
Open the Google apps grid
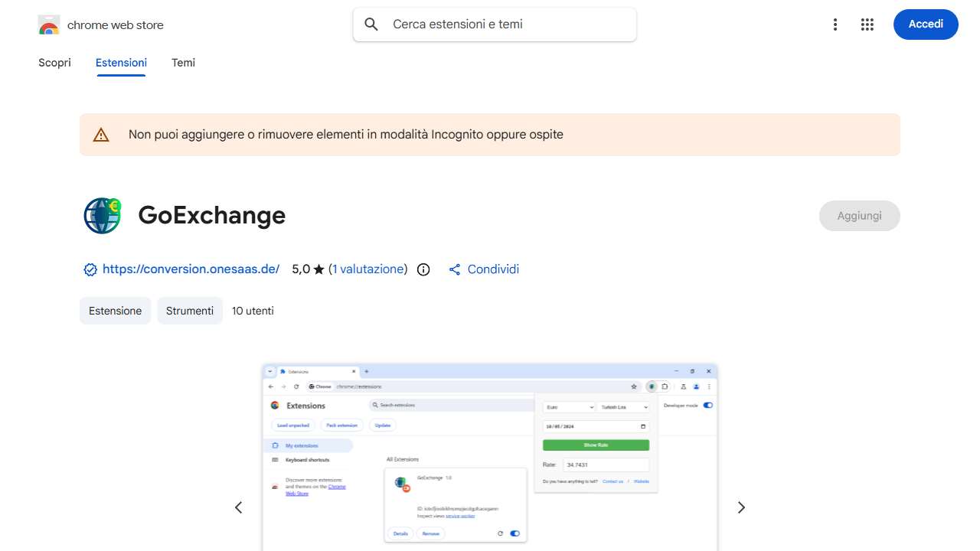point(867,24)
